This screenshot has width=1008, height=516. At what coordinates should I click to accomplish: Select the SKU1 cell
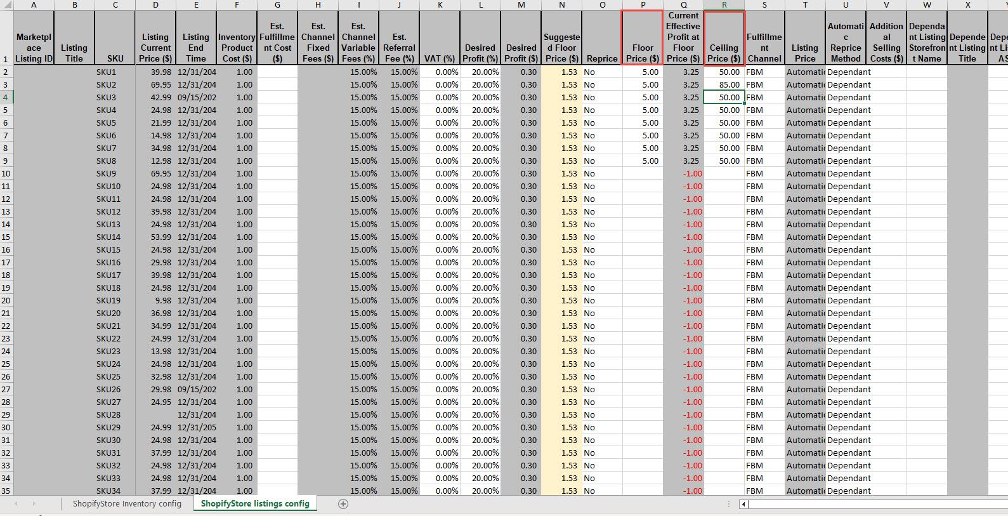(115, 72)
